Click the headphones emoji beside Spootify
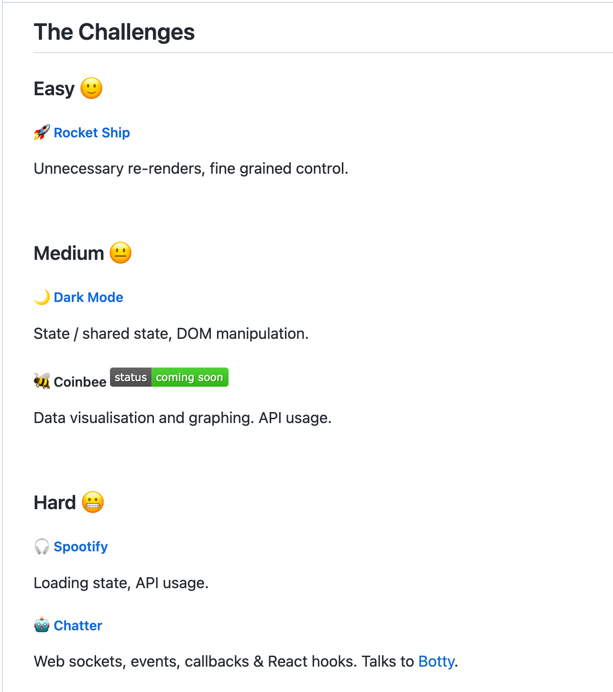This screenshot has width=613, height=692. coord(42,547)
